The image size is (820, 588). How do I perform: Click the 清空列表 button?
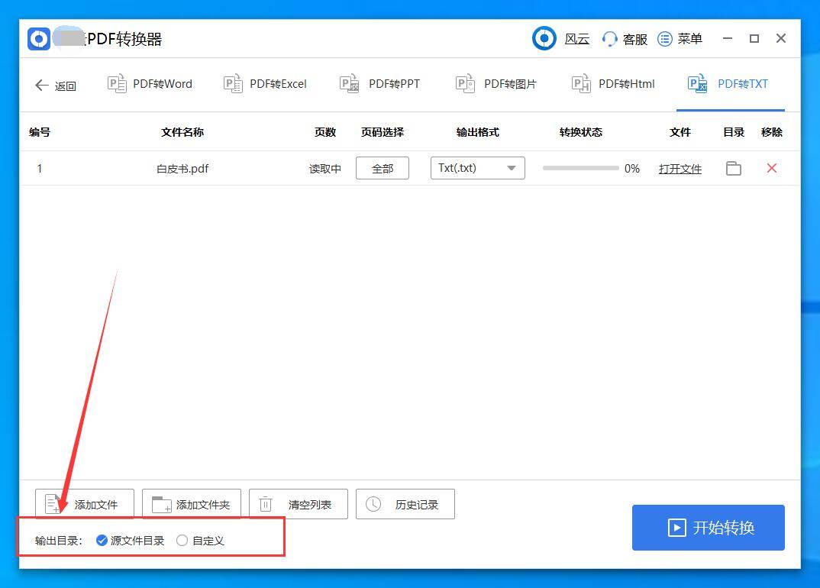coord(298,504)
